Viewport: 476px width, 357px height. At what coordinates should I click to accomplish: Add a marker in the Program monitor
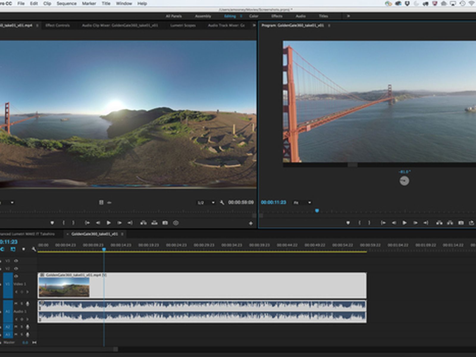(348, 223)
